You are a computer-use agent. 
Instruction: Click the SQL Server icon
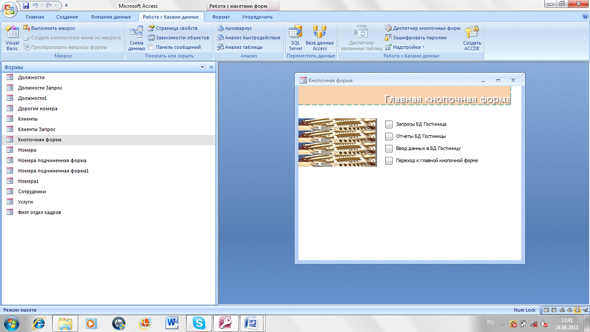[296, 38]
